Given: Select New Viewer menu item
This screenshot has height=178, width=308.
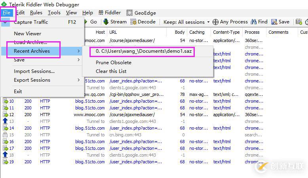Looking at the screenshot, I should 42,34.
